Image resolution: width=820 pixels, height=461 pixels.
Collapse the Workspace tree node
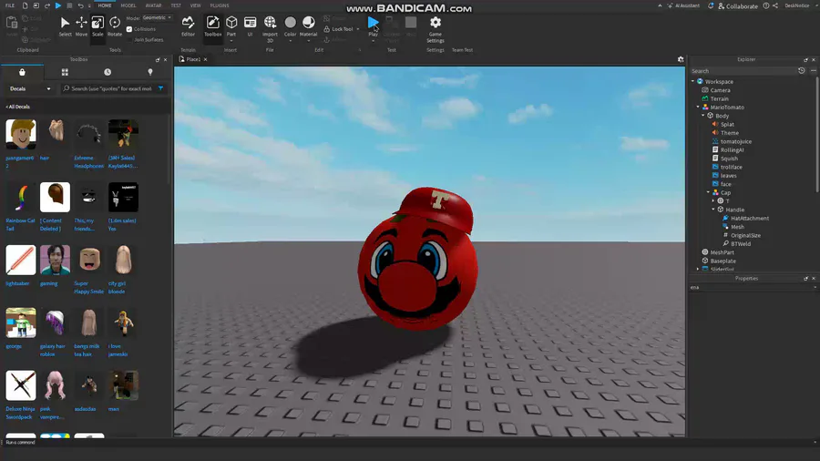point(693,81)
